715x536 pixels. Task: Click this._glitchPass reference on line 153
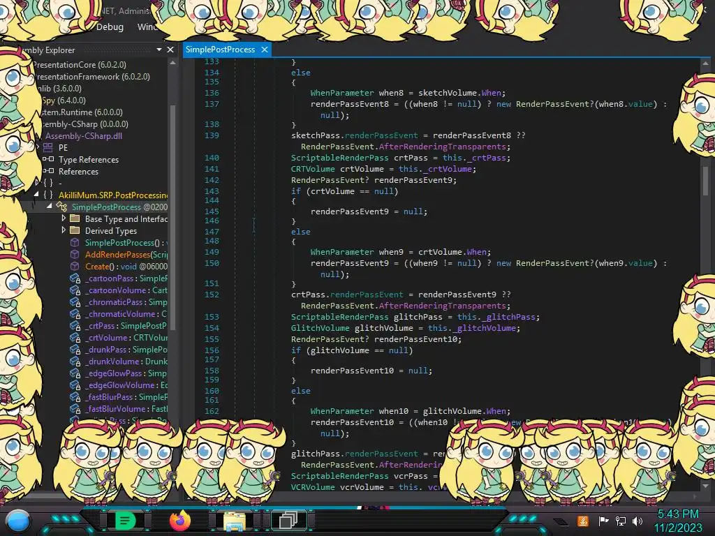tap(496, 317)
